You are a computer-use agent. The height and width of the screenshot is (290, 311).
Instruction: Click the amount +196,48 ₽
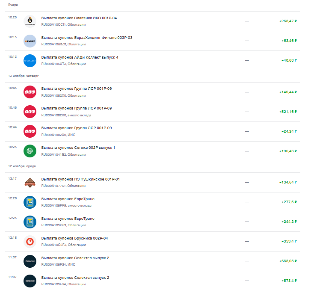coord(288,151)
